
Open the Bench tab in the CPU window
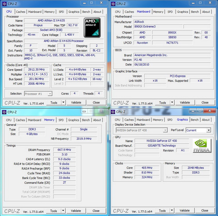[x=86, y=12]
